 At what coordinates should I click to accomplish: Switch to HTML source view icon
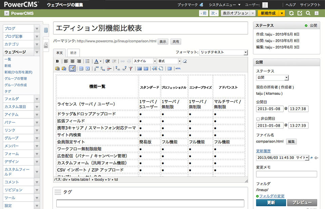(x=178, y=69)
